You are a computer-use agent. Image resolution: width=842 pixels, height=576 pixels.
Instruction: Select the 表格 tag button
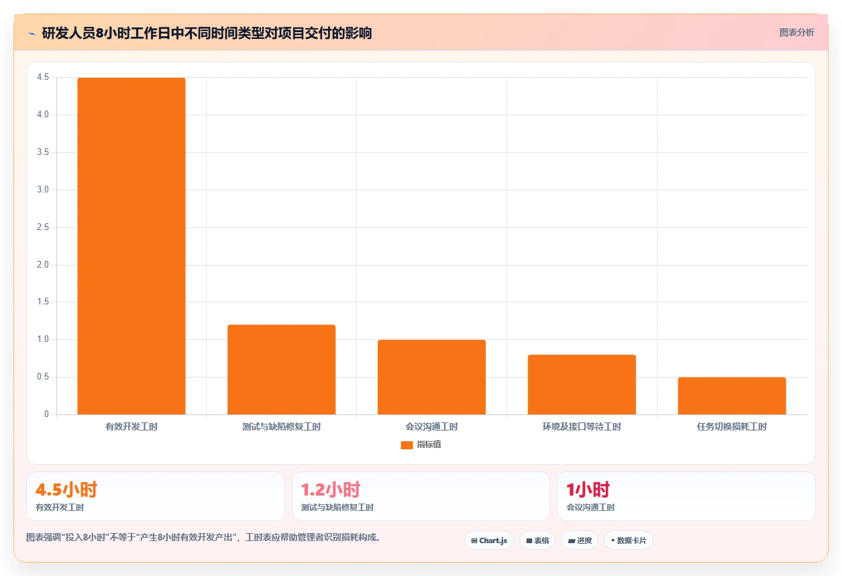tap(537, 540)
